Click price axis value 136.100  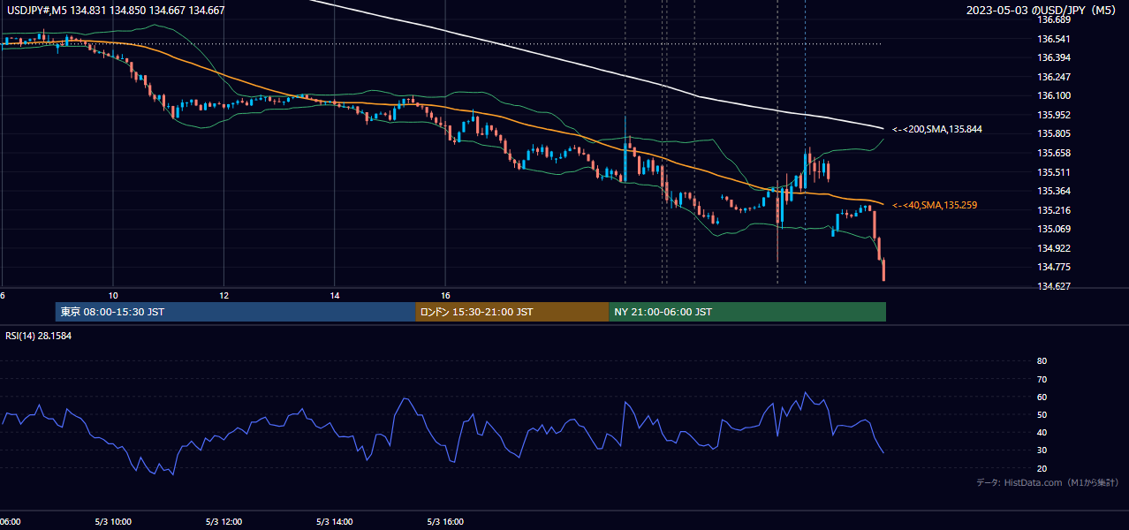point(1054,95)
